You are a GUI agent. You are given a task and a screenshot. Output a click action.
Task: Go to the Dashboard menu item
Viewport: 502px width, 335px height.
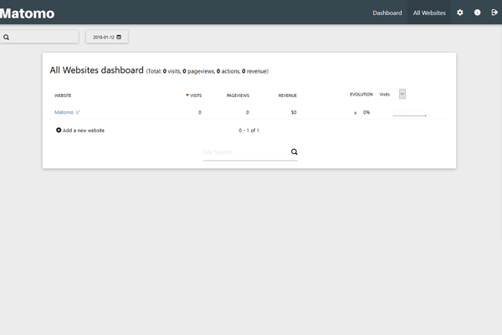(387, 13)
